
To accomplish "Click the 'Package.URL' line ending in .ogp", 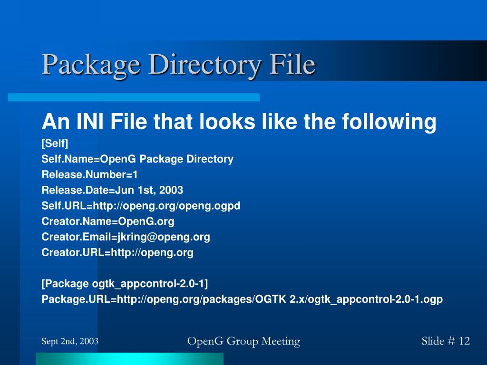I will coord(242,299).
